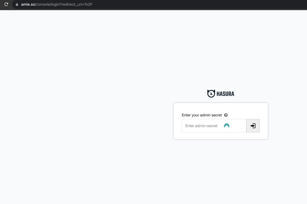Submit the admin secret with the login arrow button
Viewport: 307px width, 204px height.
[253, 126]
